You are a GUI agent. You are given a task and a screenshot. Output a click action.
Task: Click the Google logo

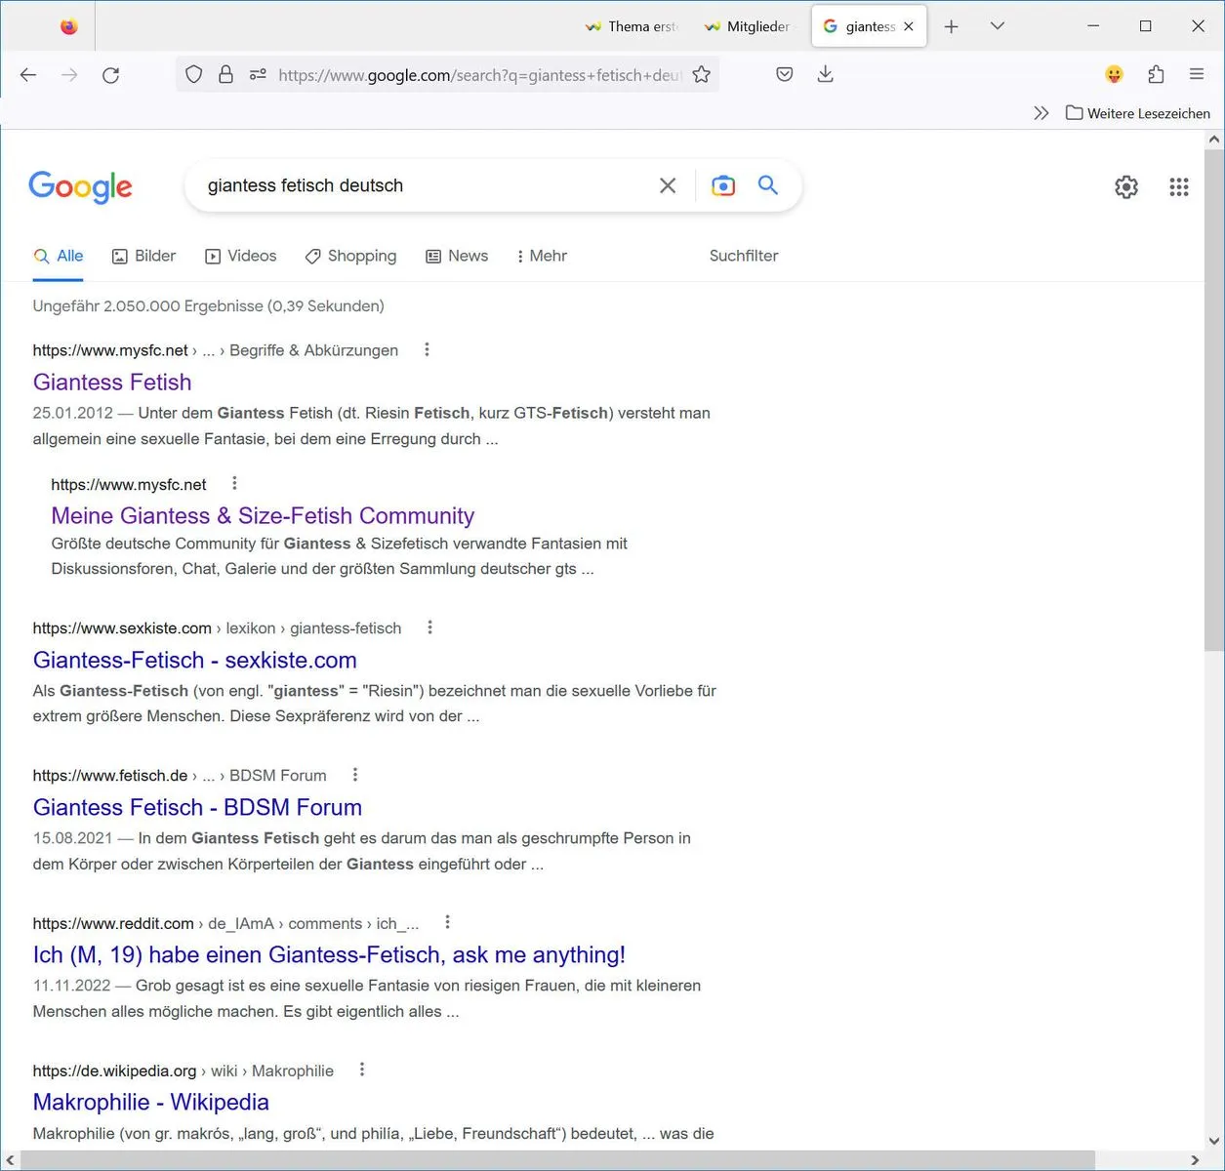coord(81,186)
